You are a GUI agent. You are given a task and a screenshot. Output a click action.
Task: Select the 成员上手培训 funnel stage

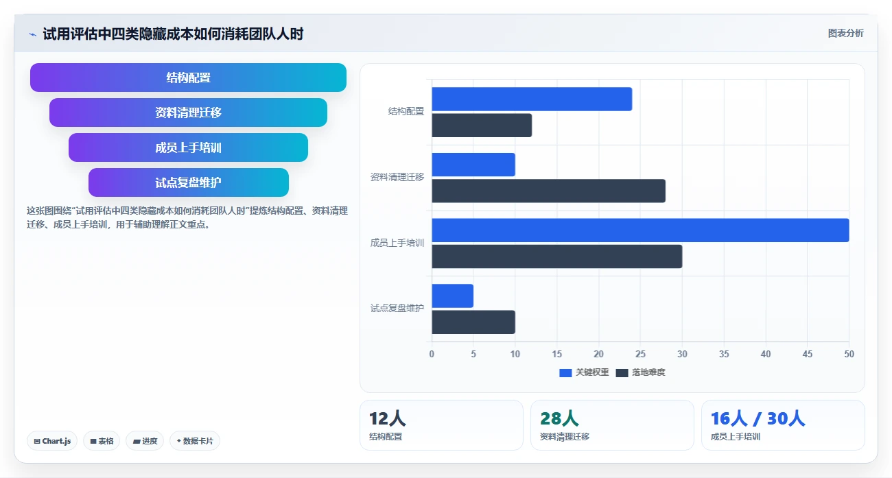pyautogui.click(x=188, y=147)
